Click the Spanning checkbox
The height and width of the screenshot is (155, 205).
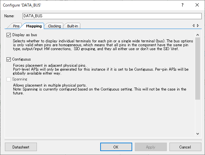tap(8, 79)
